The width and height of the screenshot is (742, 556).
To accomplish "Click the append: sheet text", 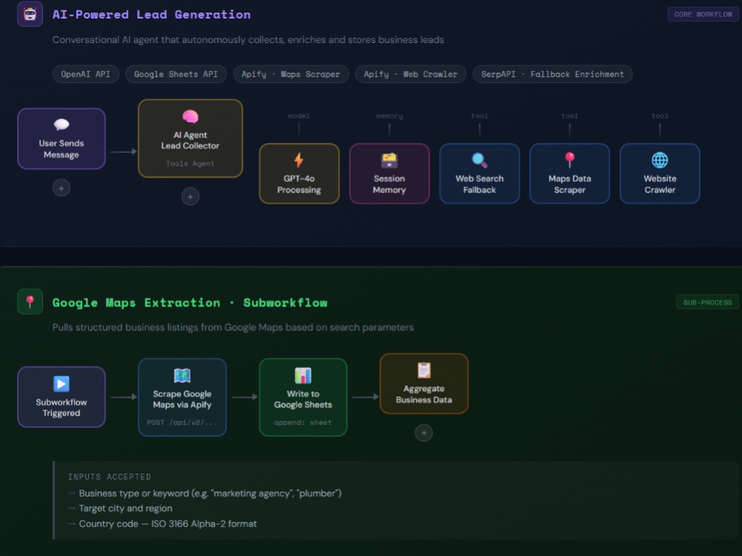I will (303, 422).
